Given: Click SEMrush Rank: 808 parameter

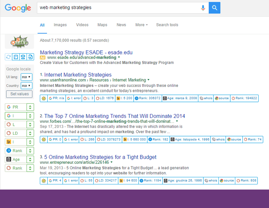Looking at the screenshot, I should [246, 180].
